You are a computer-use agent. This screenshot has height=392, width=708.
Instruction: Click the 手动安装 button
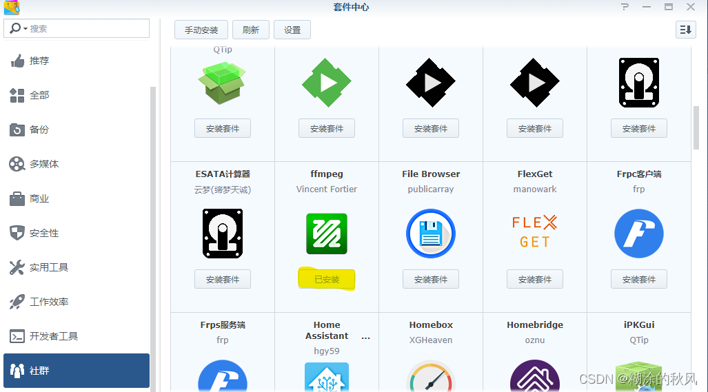click(x=201, y=30)
